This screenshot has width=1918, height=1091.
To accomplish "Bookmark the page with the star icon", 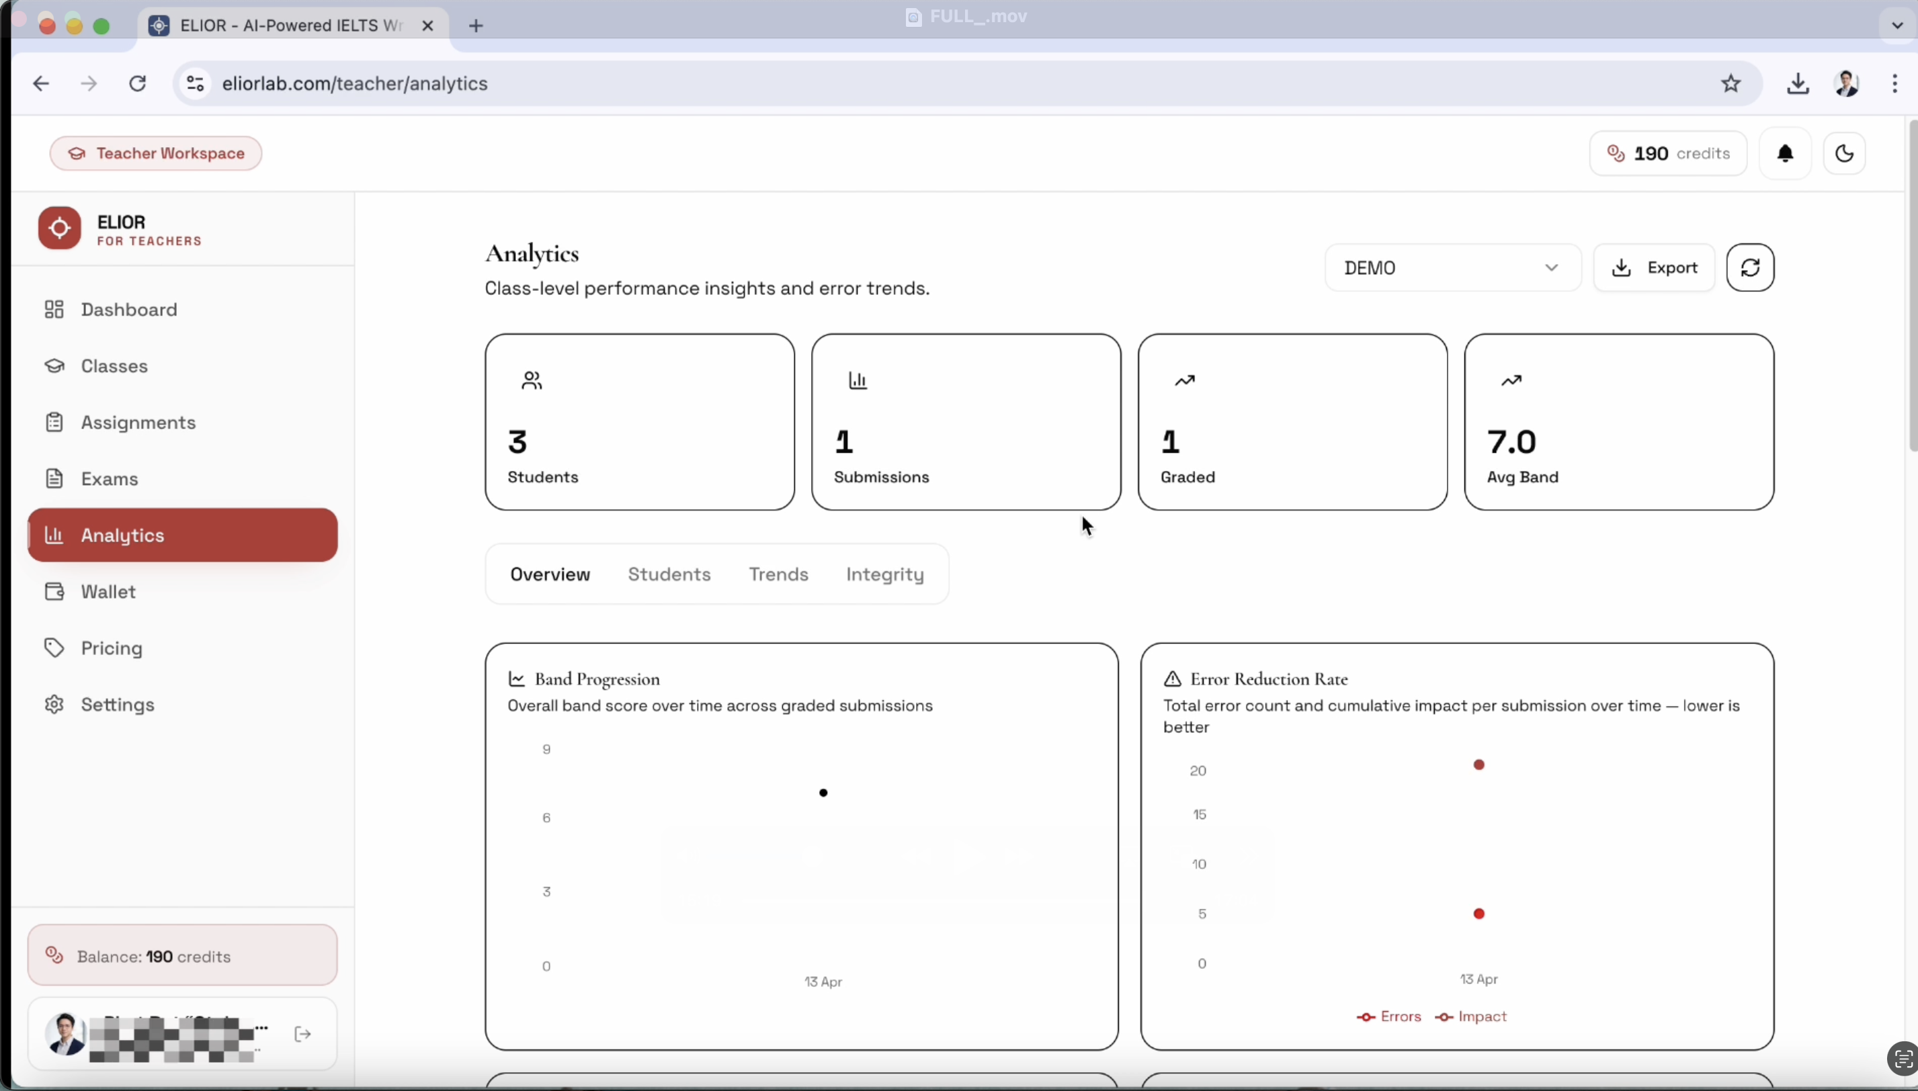I will (x=1730, y=83).
